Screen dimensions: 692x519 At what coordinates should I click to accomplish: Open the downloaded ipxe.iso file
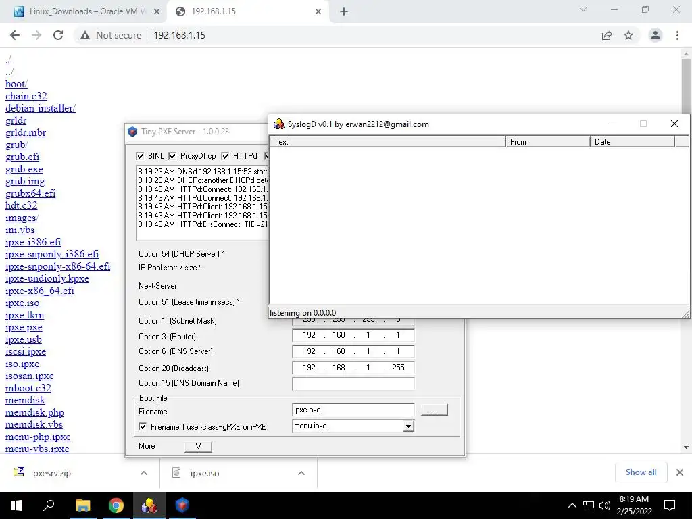point(205,473)
